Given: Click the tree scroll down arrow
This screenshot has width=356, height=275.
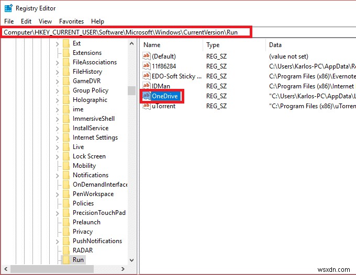Looking at the screenshot, I should point(132,260).
